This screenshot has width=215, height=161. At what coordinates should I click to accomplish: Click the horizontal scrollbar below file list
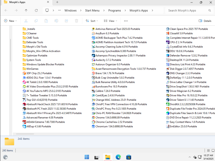(x=25, y=134)
